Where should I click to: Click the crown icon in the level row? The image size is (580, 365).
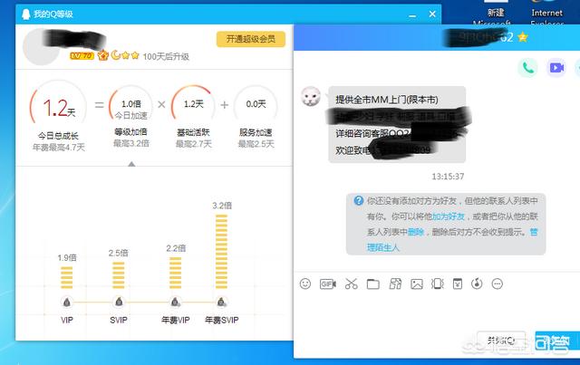pos(103,55)
